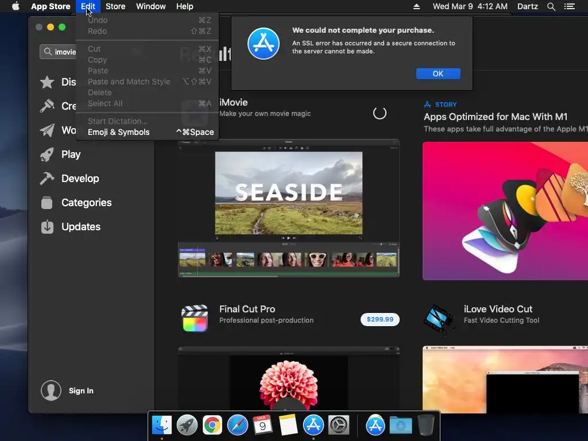Open Spotlight search magnifier in menu bar
588x441 pixels.
[x=551, y=6]
